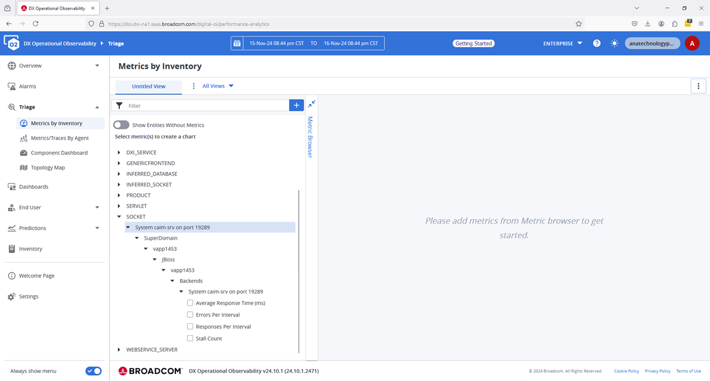Open Dashboards in the left menu
This screenshot has width=710, height=381.
click(x=33, y=187)
